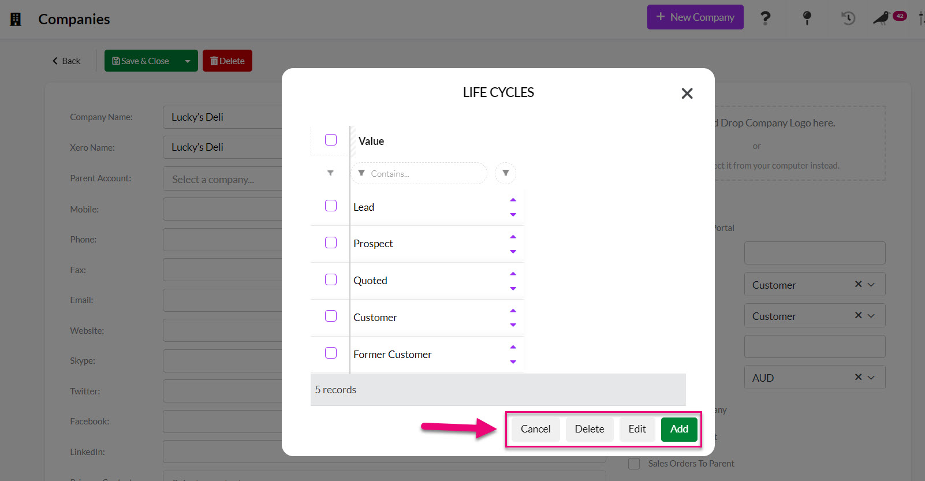
Task: Click the Xero Name input field
Action: (x=222, y=147)
